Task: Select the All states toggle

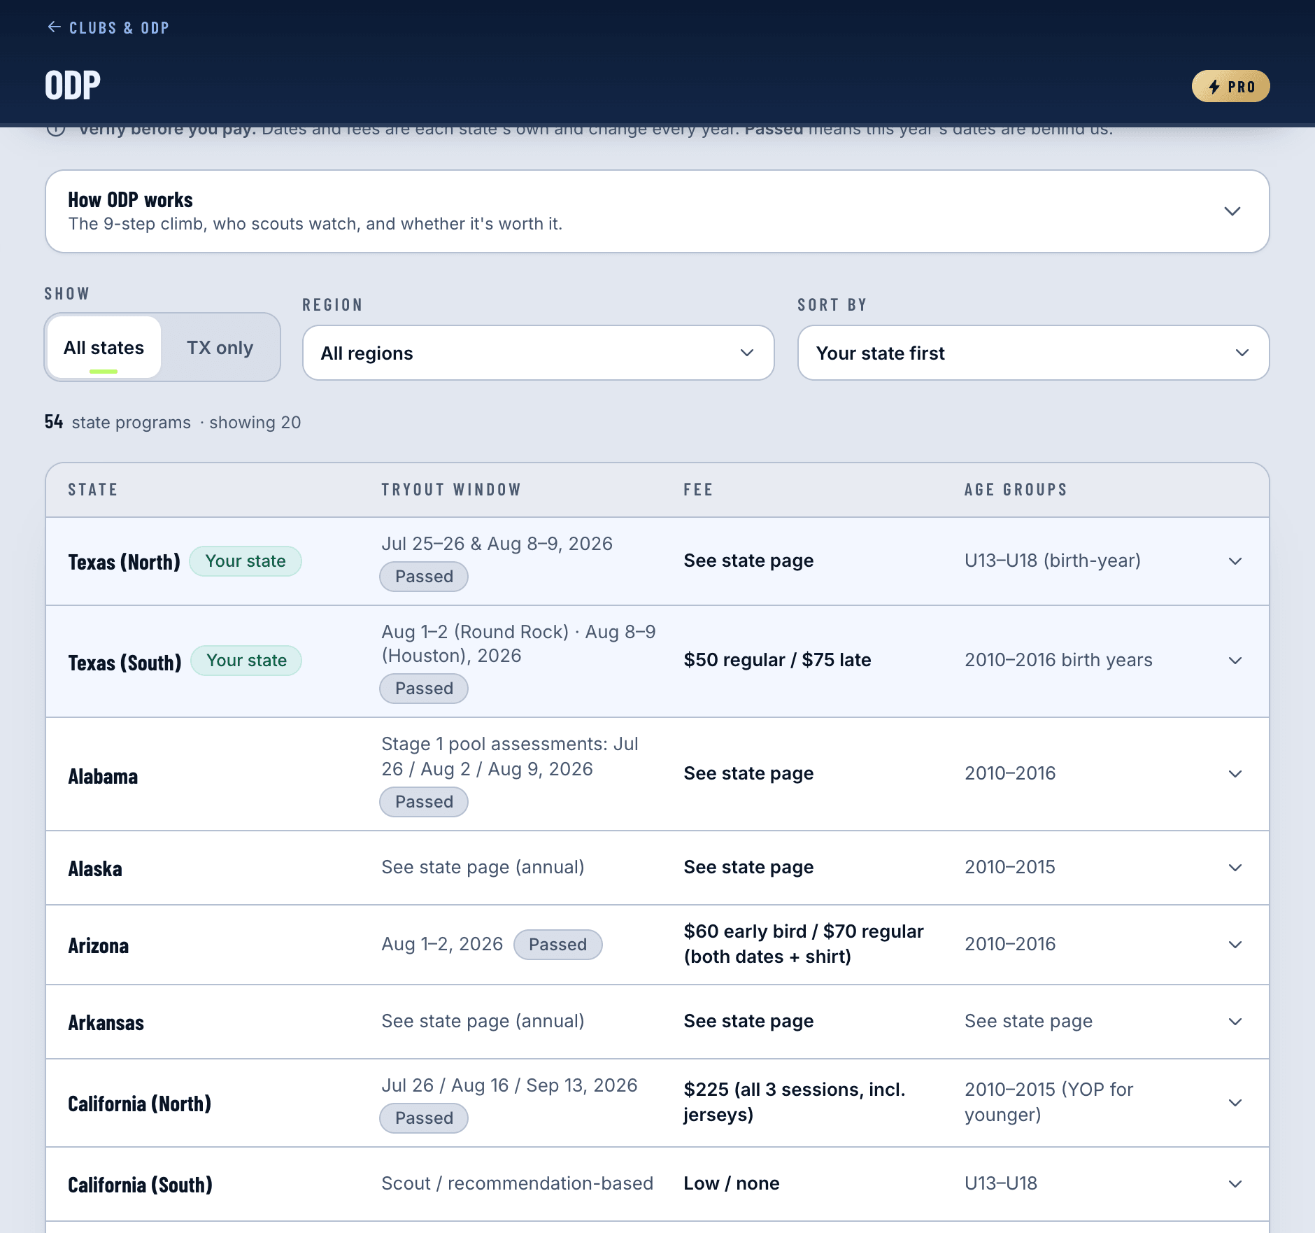Action: click(104, 347)
